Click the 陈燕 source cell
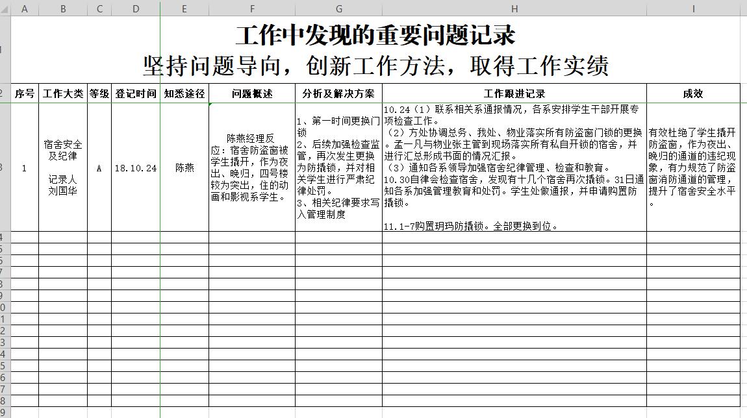Image resolution: width=747 pixels, height=418 pixels. tap(184, 167)
